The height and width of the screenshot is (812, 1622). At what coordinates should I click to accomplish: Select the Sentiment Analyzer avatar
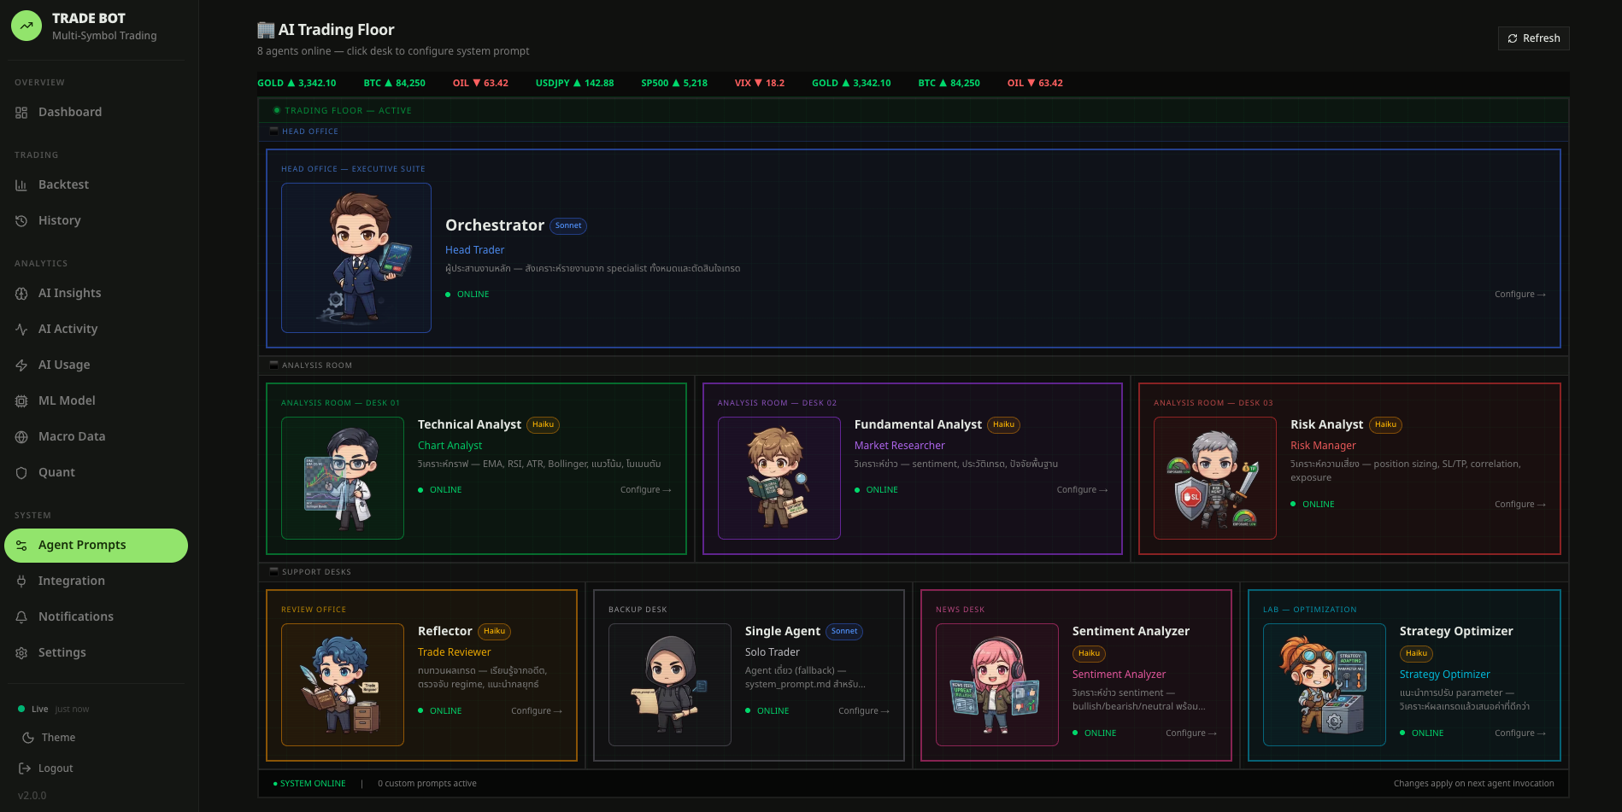[997, 685]
